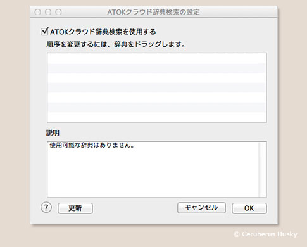Click the 説明 label
The width and height of the screenshot is (307, 247).
coord(53,133)
